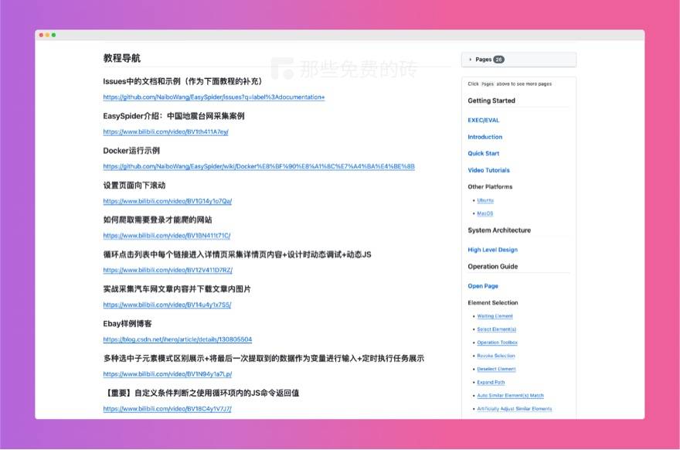
Task: Click the 如何爬取需要登录才能爬的网站 heading
Action: (x=158, y=220)
